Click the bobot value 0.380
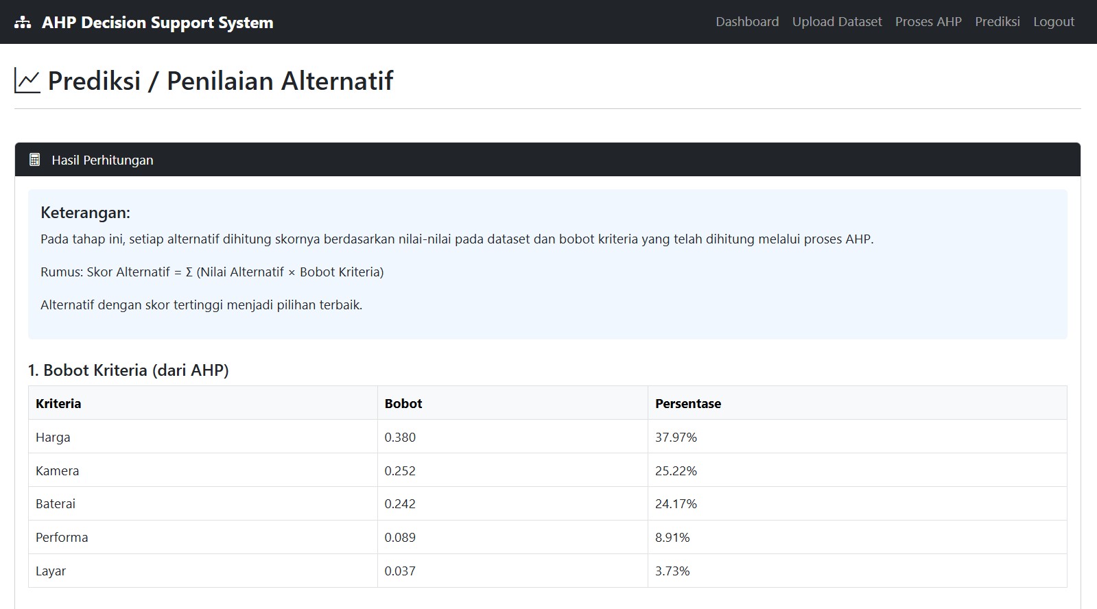Screen dimensions: 1097x609 [x=400, y=438]
